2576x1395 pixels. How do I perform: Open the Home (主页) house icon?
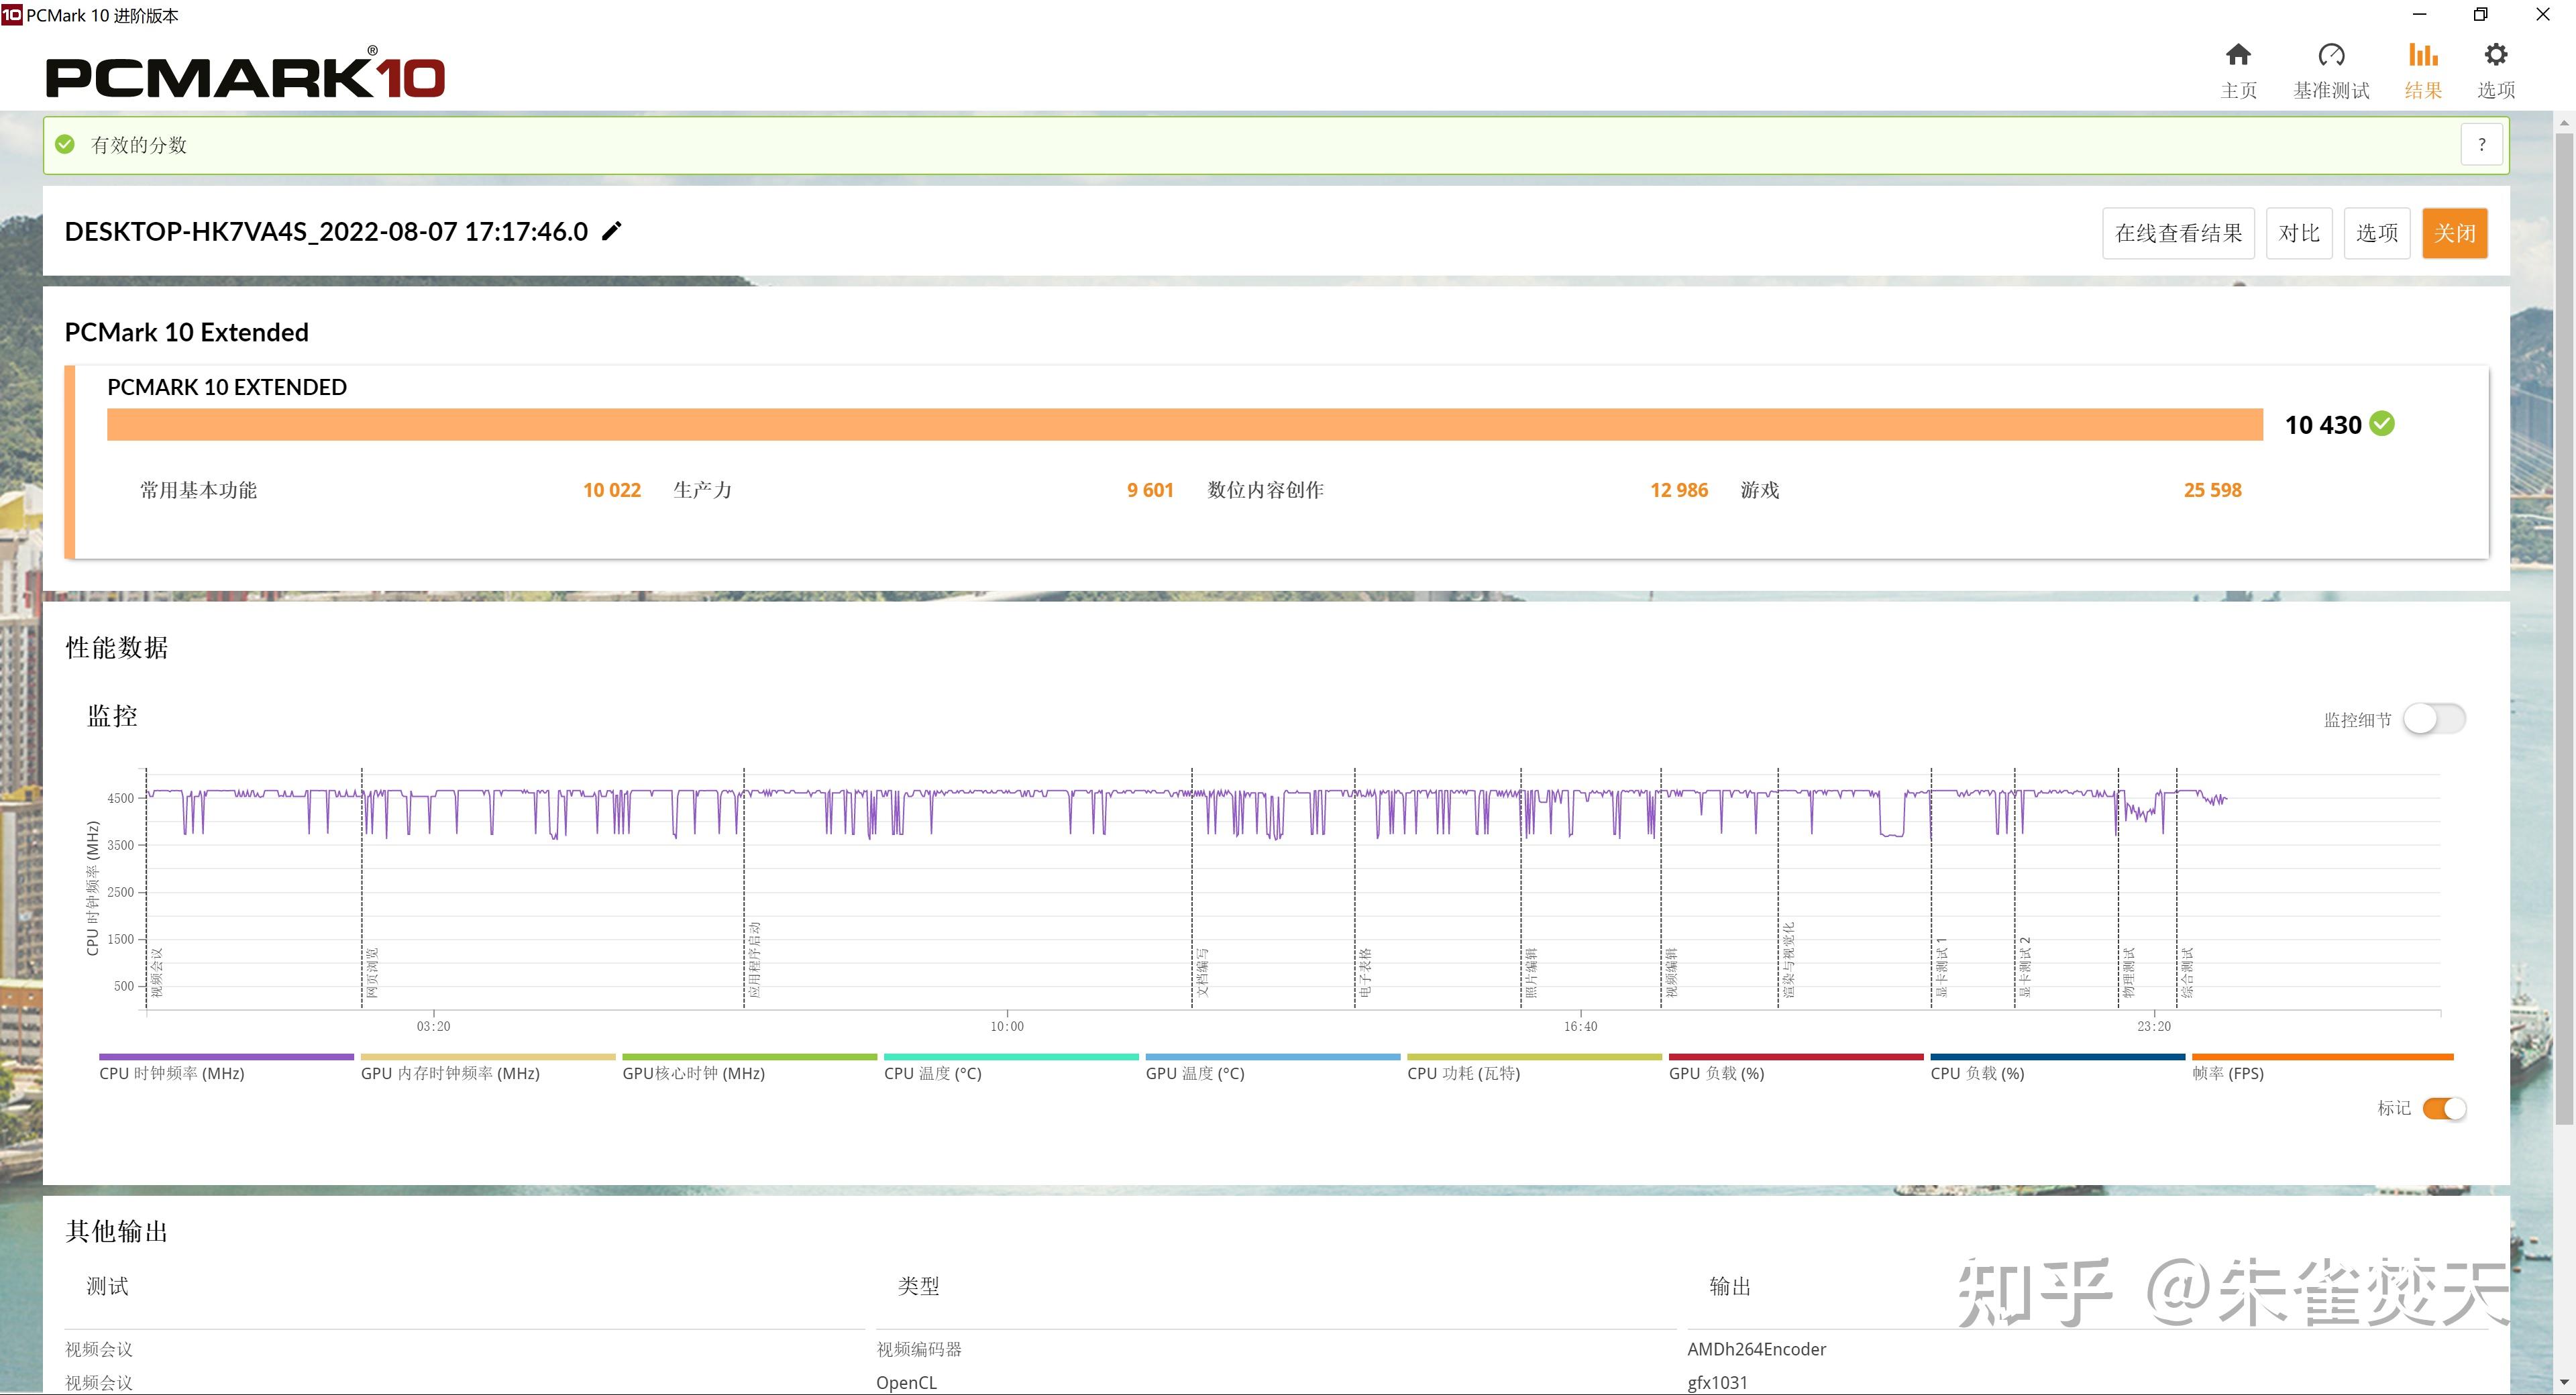(x=2238, y=55)
